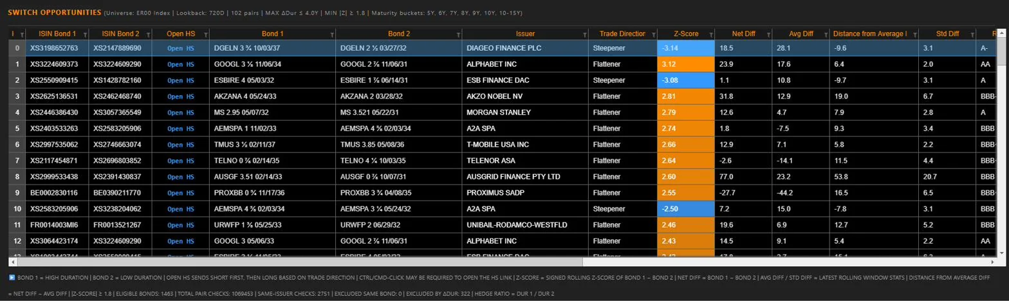The image size is (1009, 306).
Task: Open HS link for GOOGL 3 05/06/33 row
Action: point(180,241)
